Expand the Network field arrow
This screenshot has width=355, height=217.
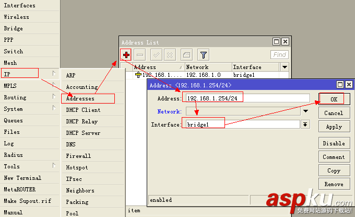pos(305,111)
